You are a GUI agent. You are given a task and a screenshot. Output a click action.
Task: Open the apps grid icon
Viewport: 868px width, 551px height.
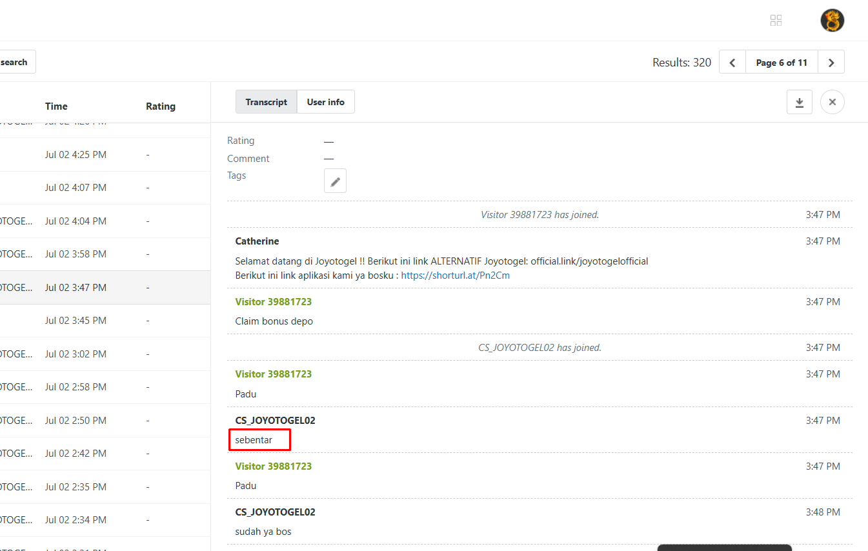pyautogui.click(x=776, y=21)
